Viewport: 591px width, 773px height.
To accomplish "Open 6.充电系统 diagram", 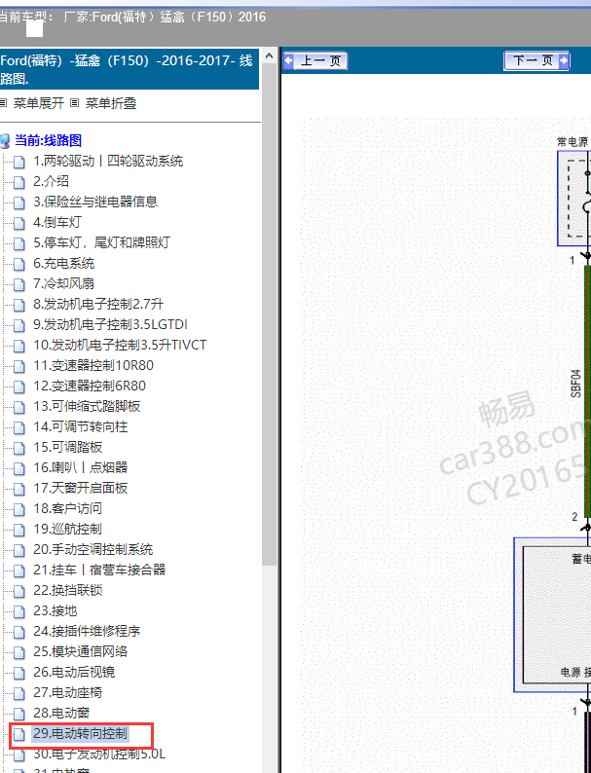I will click(63, 263).
